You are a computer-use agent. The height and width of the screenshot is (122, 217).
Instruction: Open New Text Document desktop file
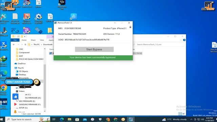(x=15, y=19)
